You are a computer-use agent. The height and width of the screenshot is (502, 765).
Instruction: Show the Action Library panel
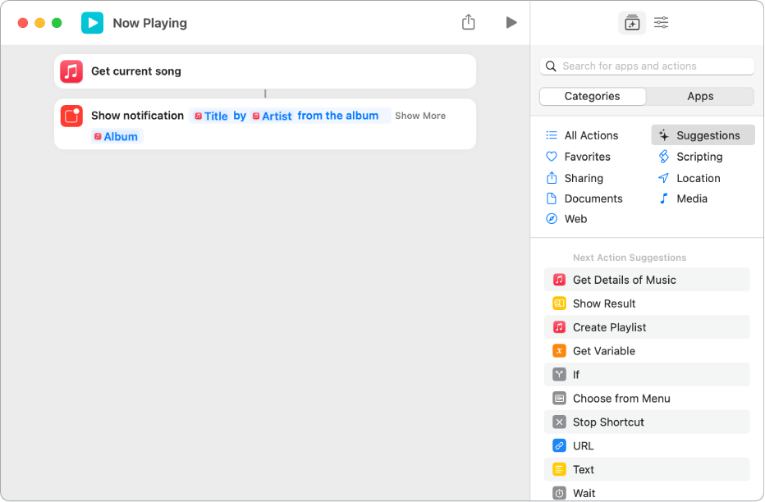pos(631,22)
